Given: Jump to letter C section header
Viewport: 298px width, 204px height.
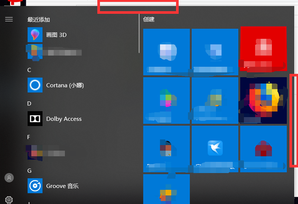Looking at the screenshot, I should 29,70.
